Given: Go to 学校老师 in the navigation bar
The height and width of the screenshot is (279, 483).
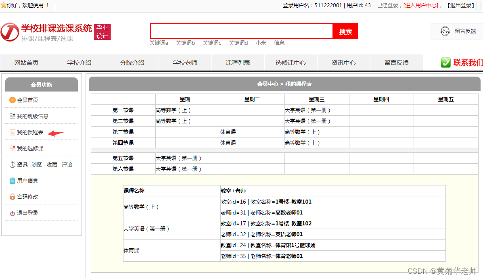Looking at the screenshot, I should point(185,62).
